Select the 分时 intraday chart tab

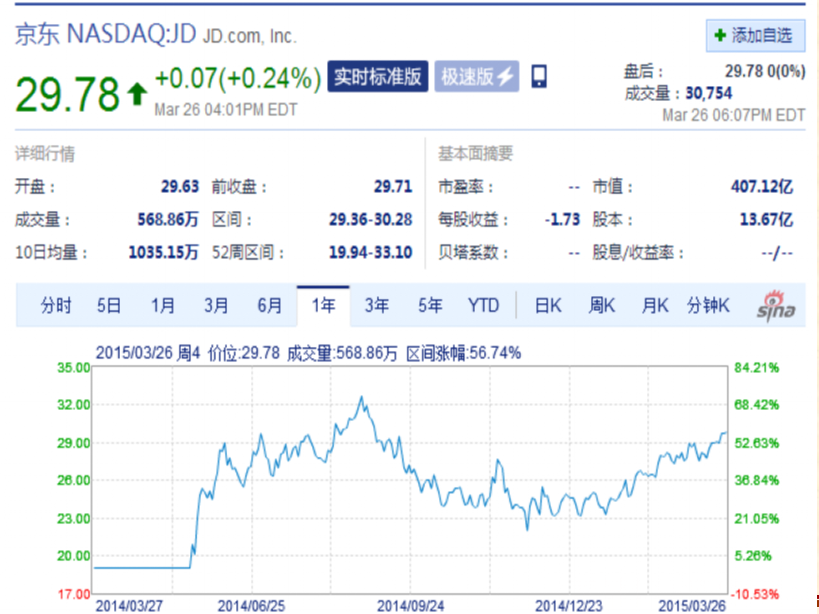click(56, 306)
